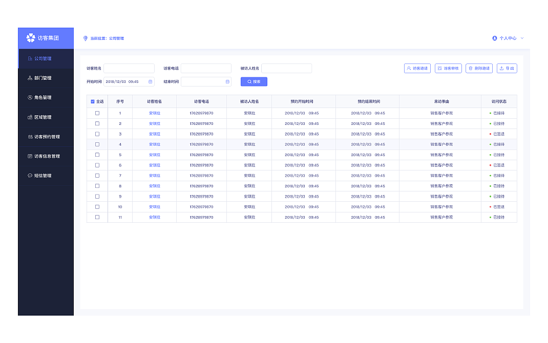The image size is (548, 343).
Task: Check the checkbox for row 1
Action: point(97,113)
